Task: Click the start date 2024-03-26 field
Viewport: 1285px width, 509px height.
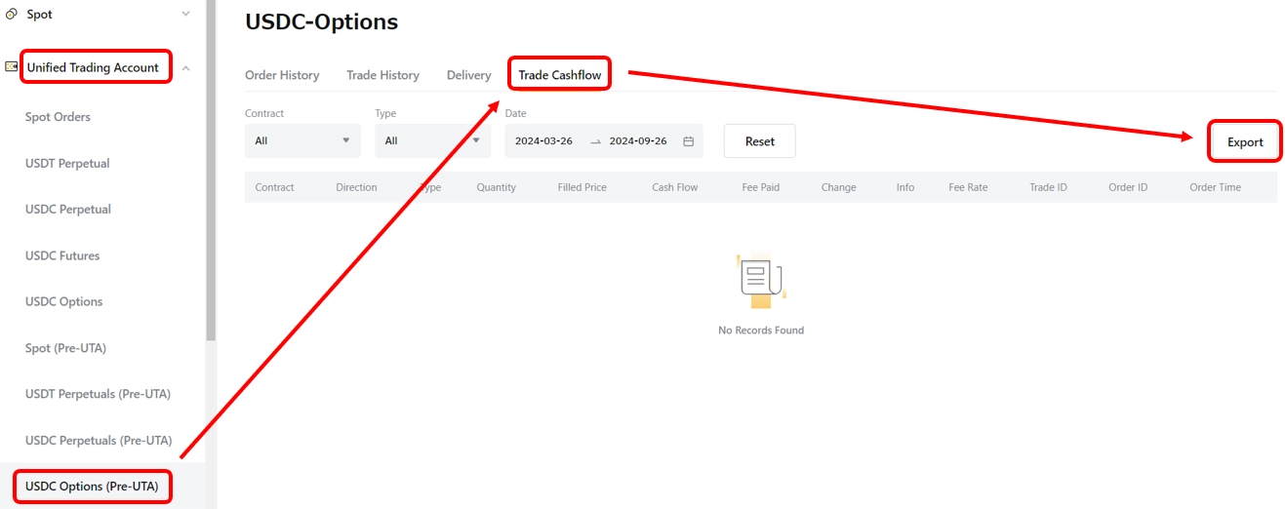Action: [543, 141]
